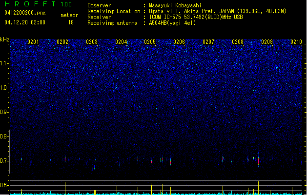Image resolution: width=307 pixels, height=195 pixels.
Task: Select the ICOM IC-575 receiver line
Action: click(x=196, y=17)
